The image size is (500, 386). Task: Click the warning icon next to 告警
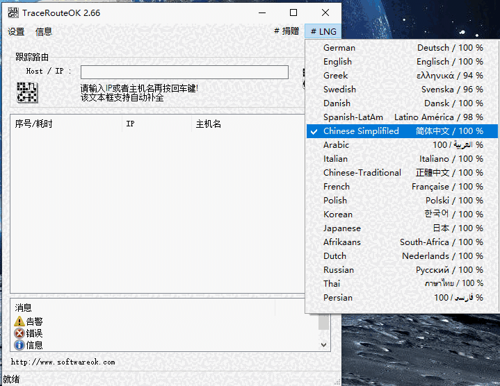[19, 321]
